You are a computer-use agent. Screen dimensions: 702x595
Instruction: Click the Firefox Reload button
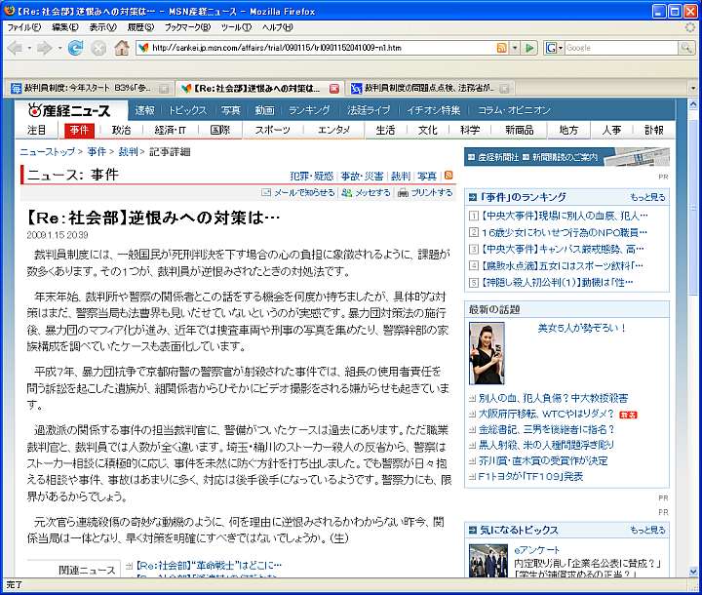[x=75, y=48]
